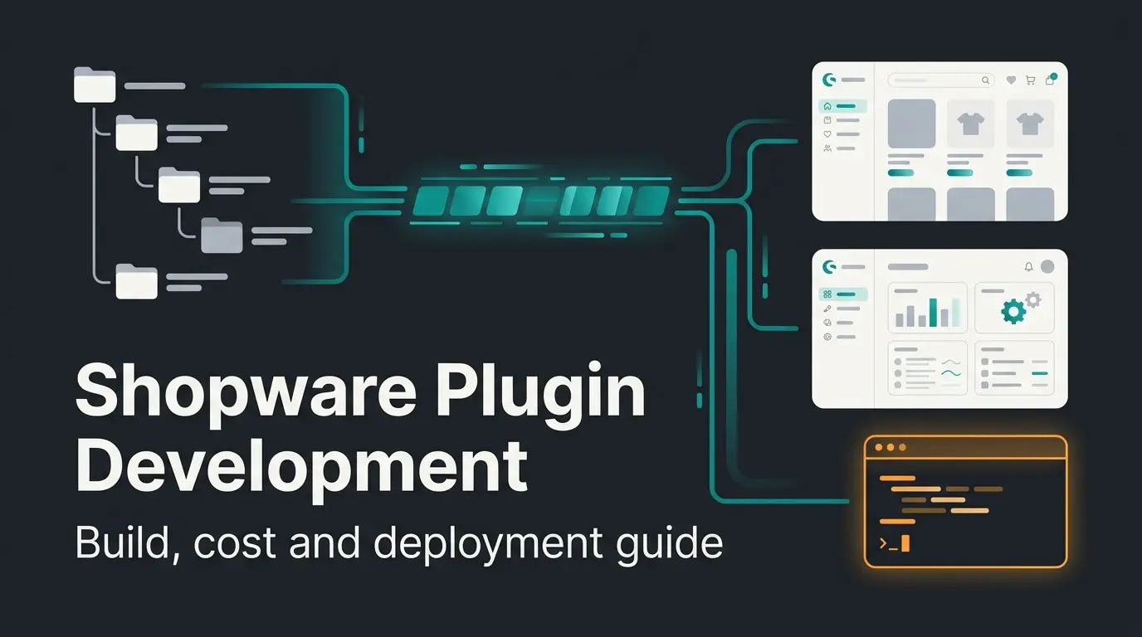Click the people icon in the storefront sidebar
This screenshot has width=1142, height=637.
tap(827, 148)
